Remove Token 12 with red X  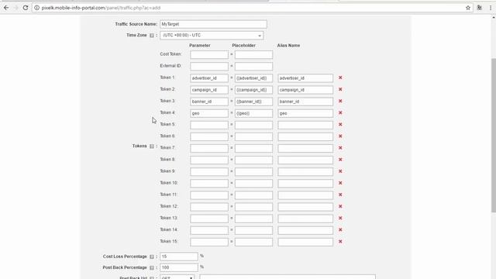click(x=340, y=206)
